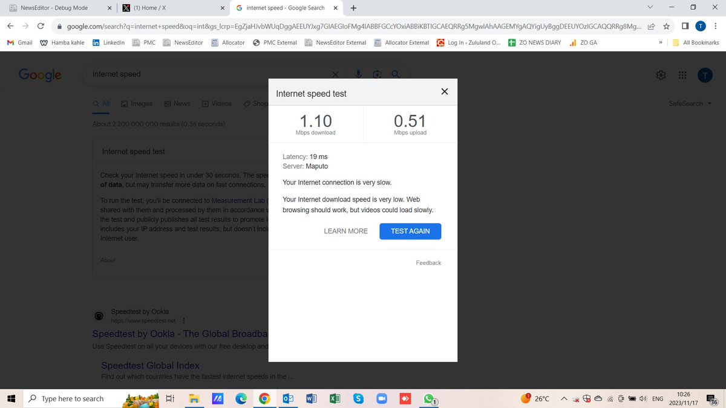Switch to the Home / X tab
726x408 pixels.
point(172,8)
